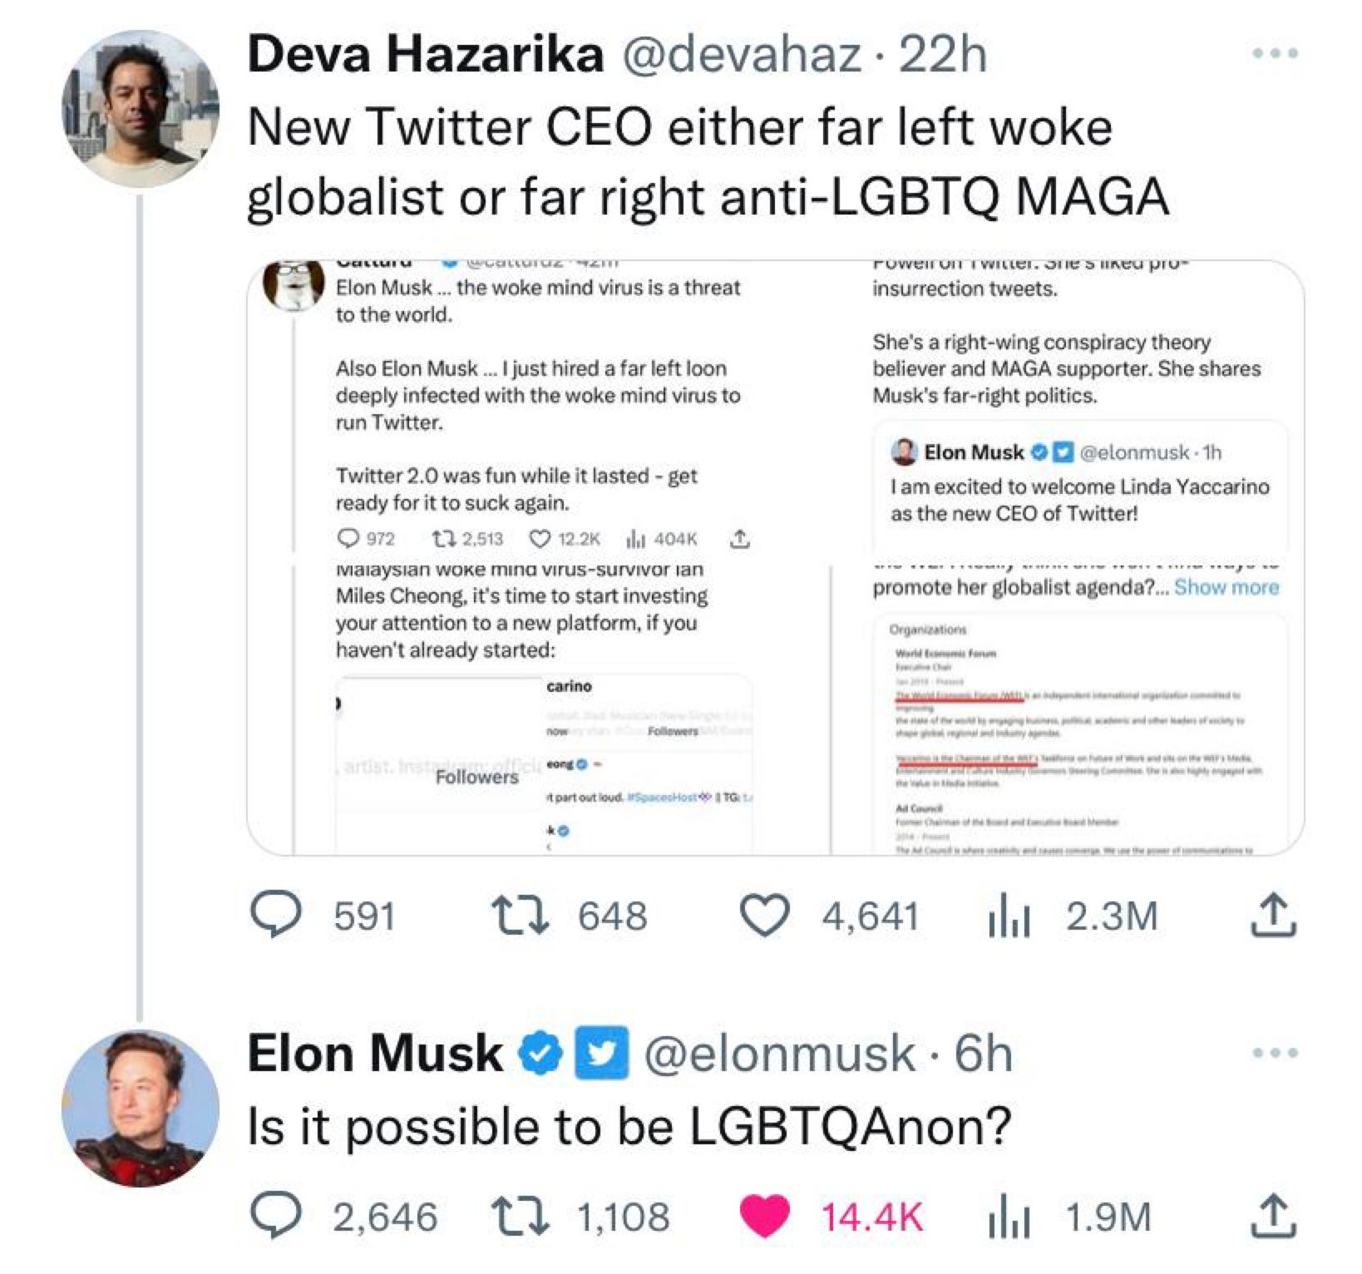Image resolution: width=1362 pixels, height=1274 pixels.
Task: Click the Twitter affiliation badge beside Elon Musk
Action: [x=602, y=1054]
